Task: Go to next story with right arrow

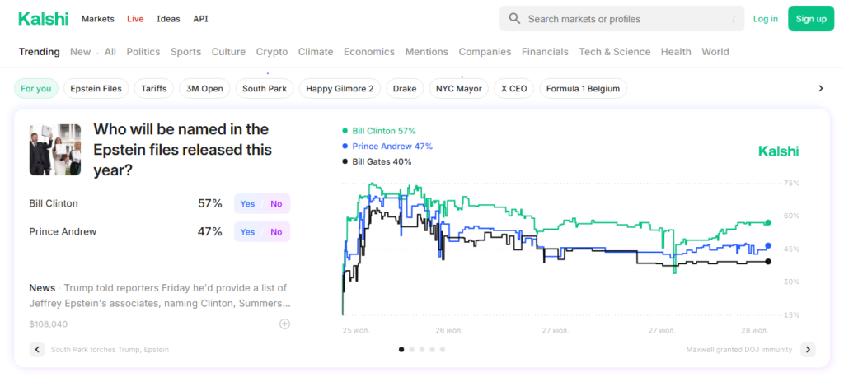Action: (808, 350)
